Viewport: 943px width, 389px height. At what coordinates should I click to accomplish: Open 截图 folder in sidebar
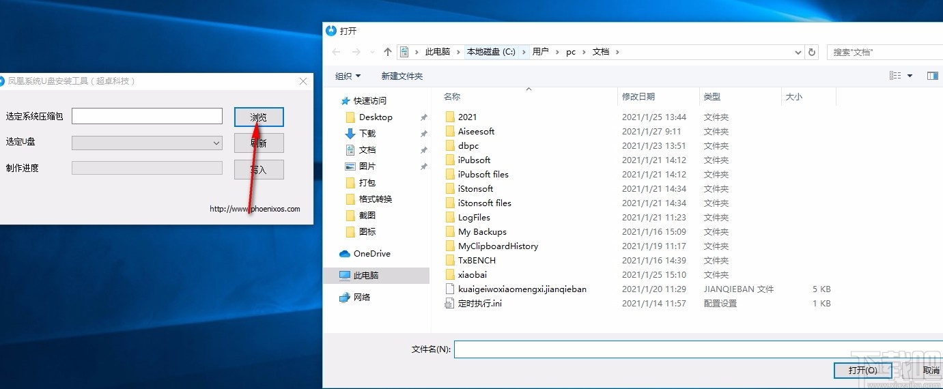coord(367,216)
